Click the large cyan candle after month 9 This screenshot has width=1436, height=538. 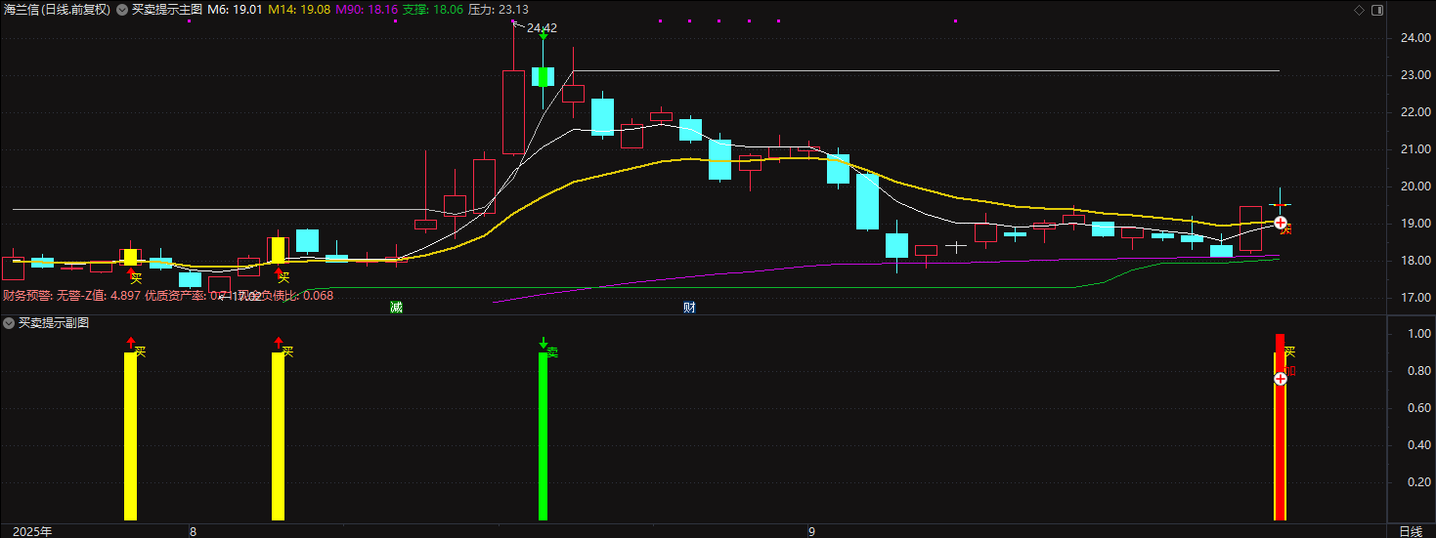[x=867, y=201]
